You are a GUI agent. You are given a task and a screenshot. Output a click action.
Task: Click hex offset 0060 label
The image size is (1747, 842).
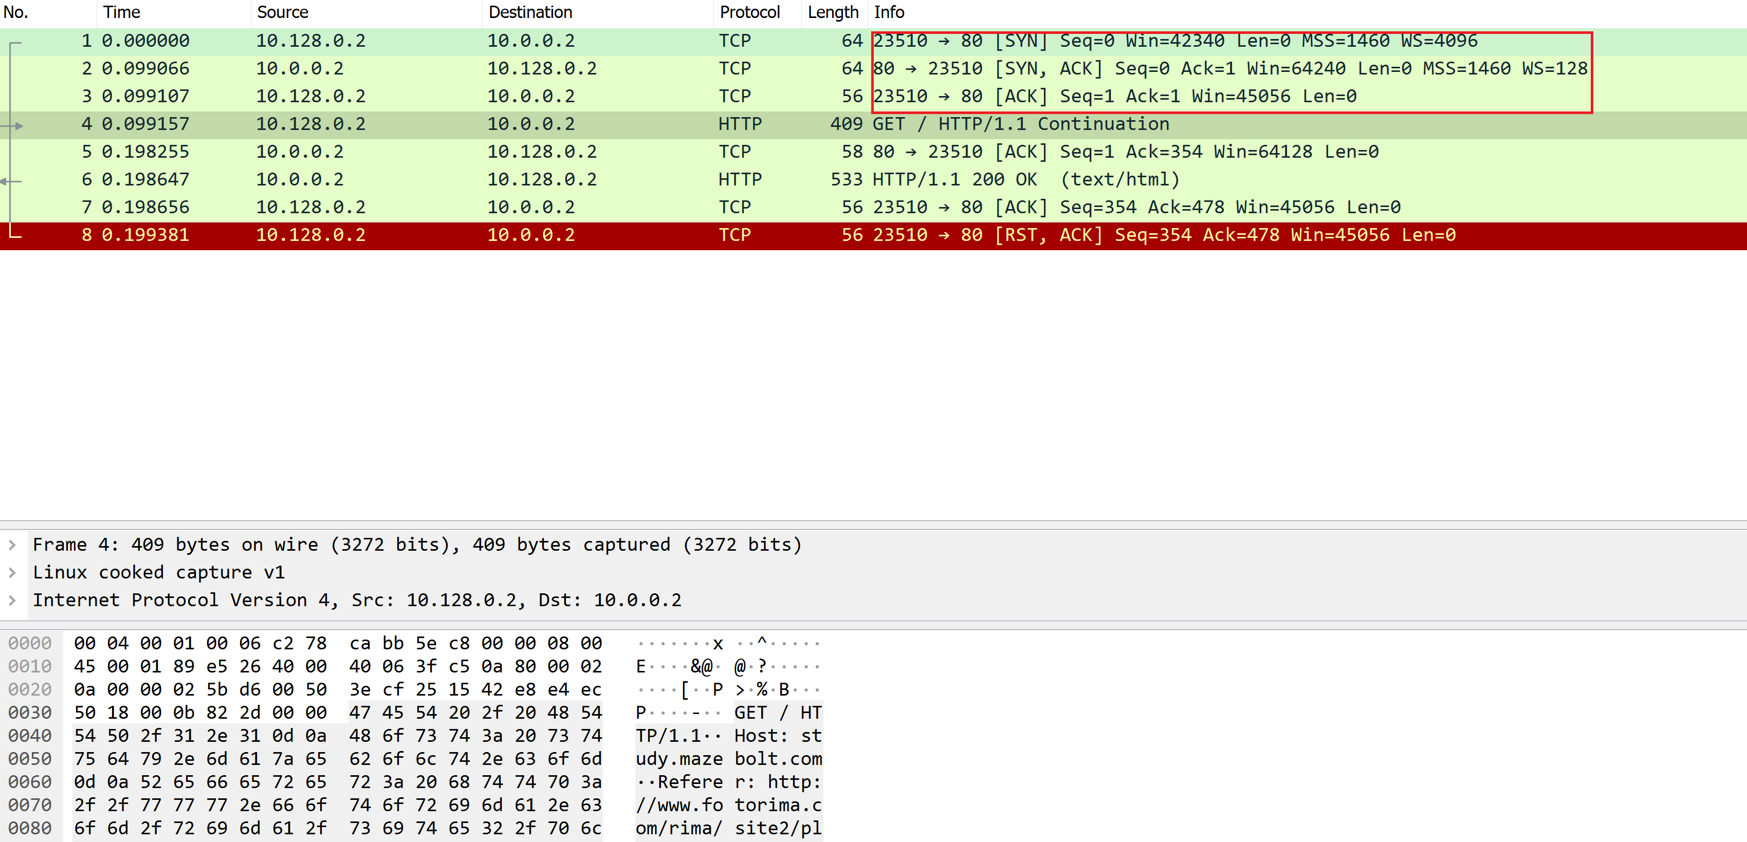(30, 782)
